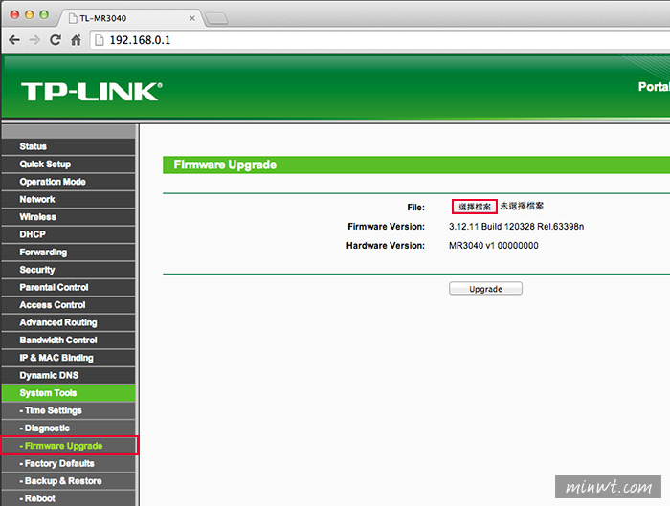The image size is (670, 506).
Task: Select the TL-MR3040 browser tab
Action: (132, 18)
